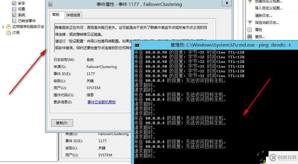The image size is (298, 164).
Task: Select the 安全 tree item label
Action: (x=21, y=3)
